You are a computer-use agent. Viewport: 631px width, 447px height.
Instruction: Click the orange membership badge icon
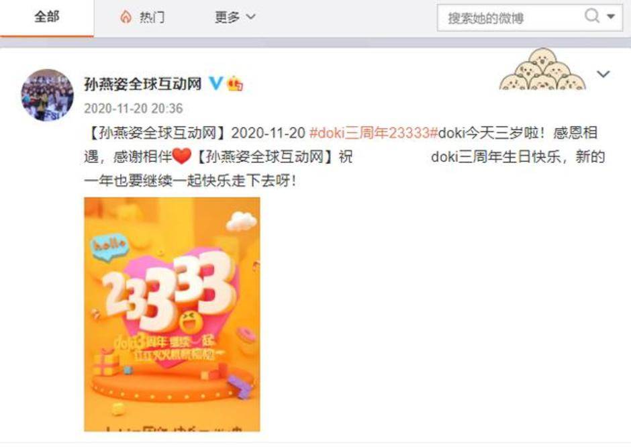235,83
